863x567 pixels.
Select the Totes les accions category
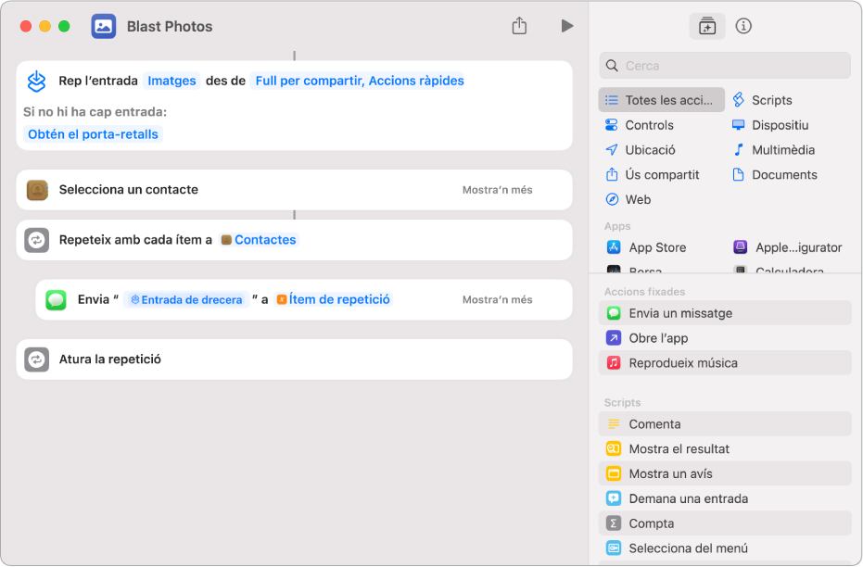(x=662, y=100)
